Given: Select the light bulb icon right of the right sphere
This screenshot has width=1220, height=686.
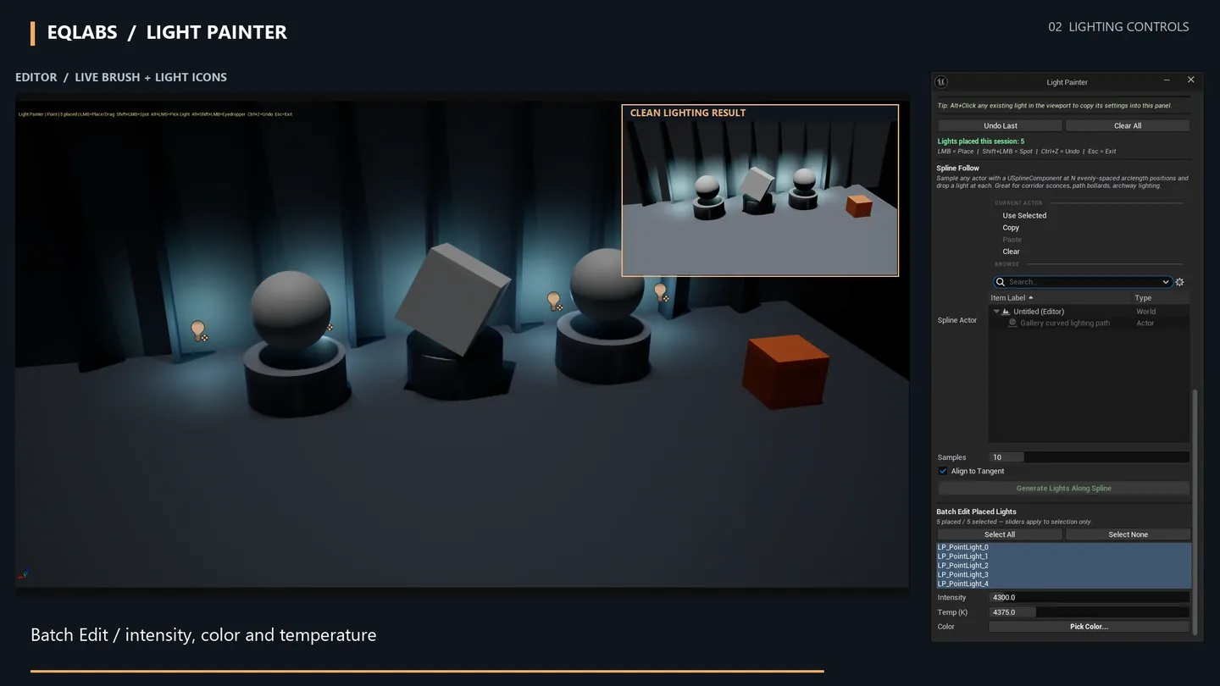Looking at the screenshot, I should pyautogui.click(x=661, y=293).
